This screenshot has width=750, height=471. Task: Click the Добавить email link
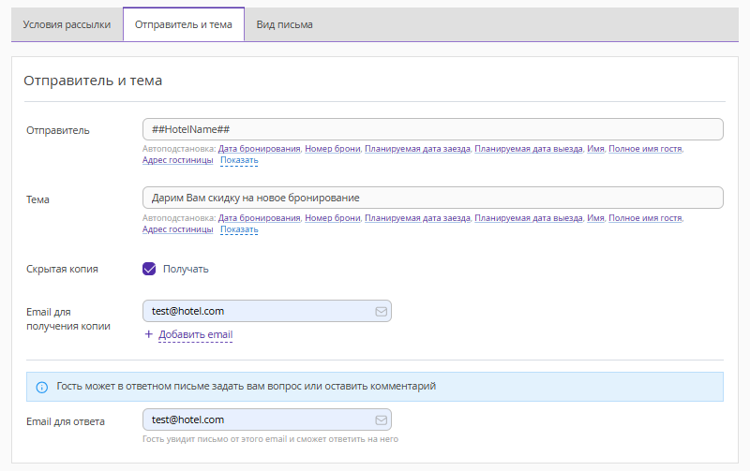pyautogui.click(x=195, y=334)
